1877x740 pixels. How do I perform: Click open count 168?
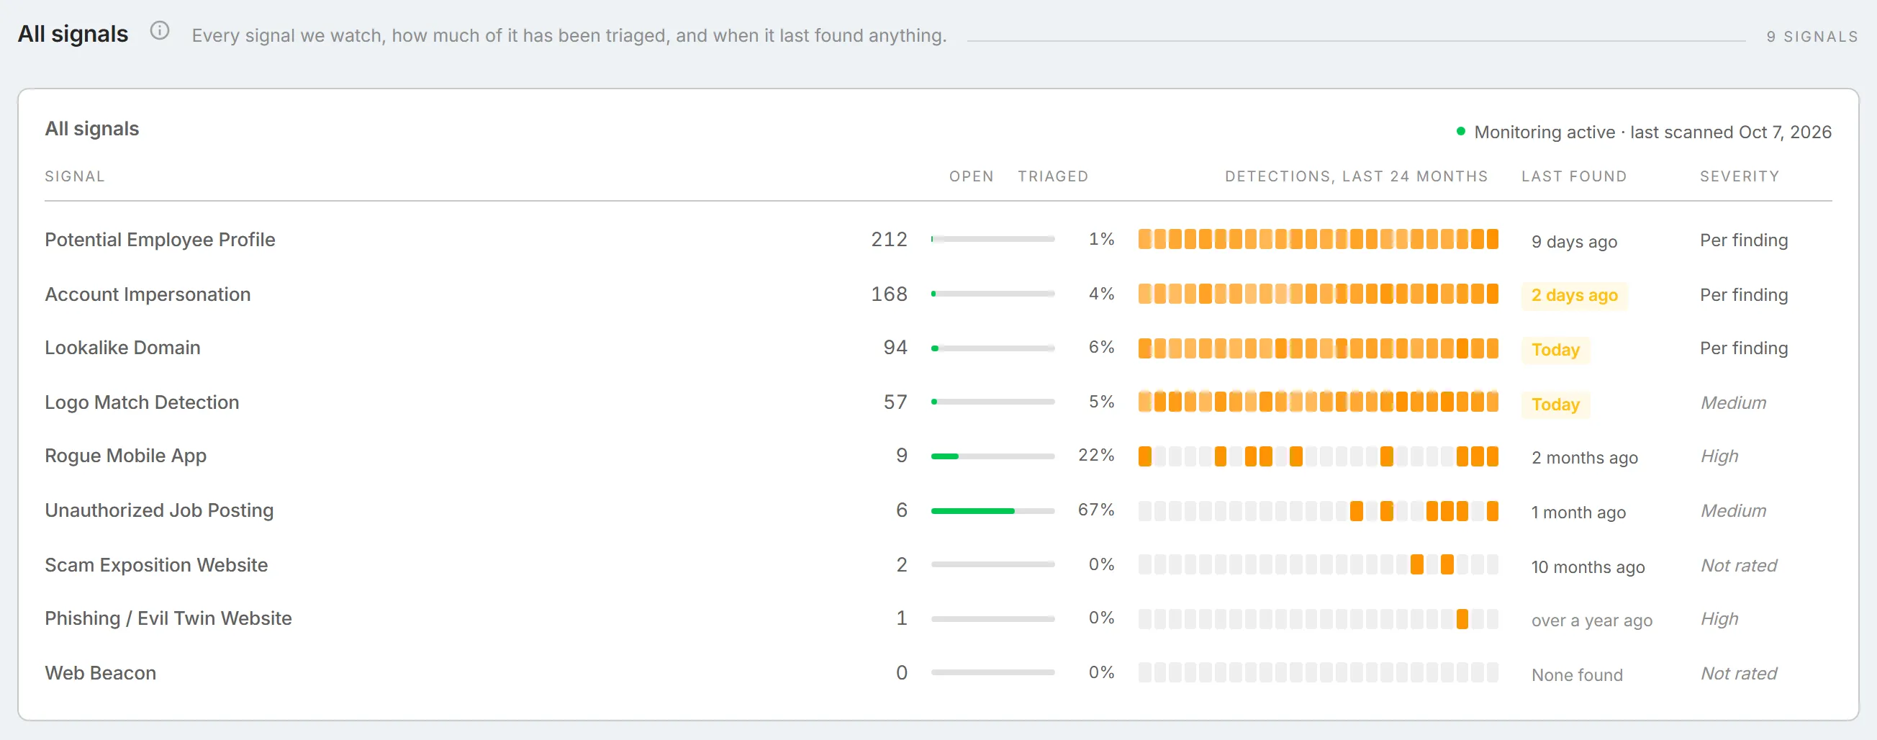pos(889,294)
